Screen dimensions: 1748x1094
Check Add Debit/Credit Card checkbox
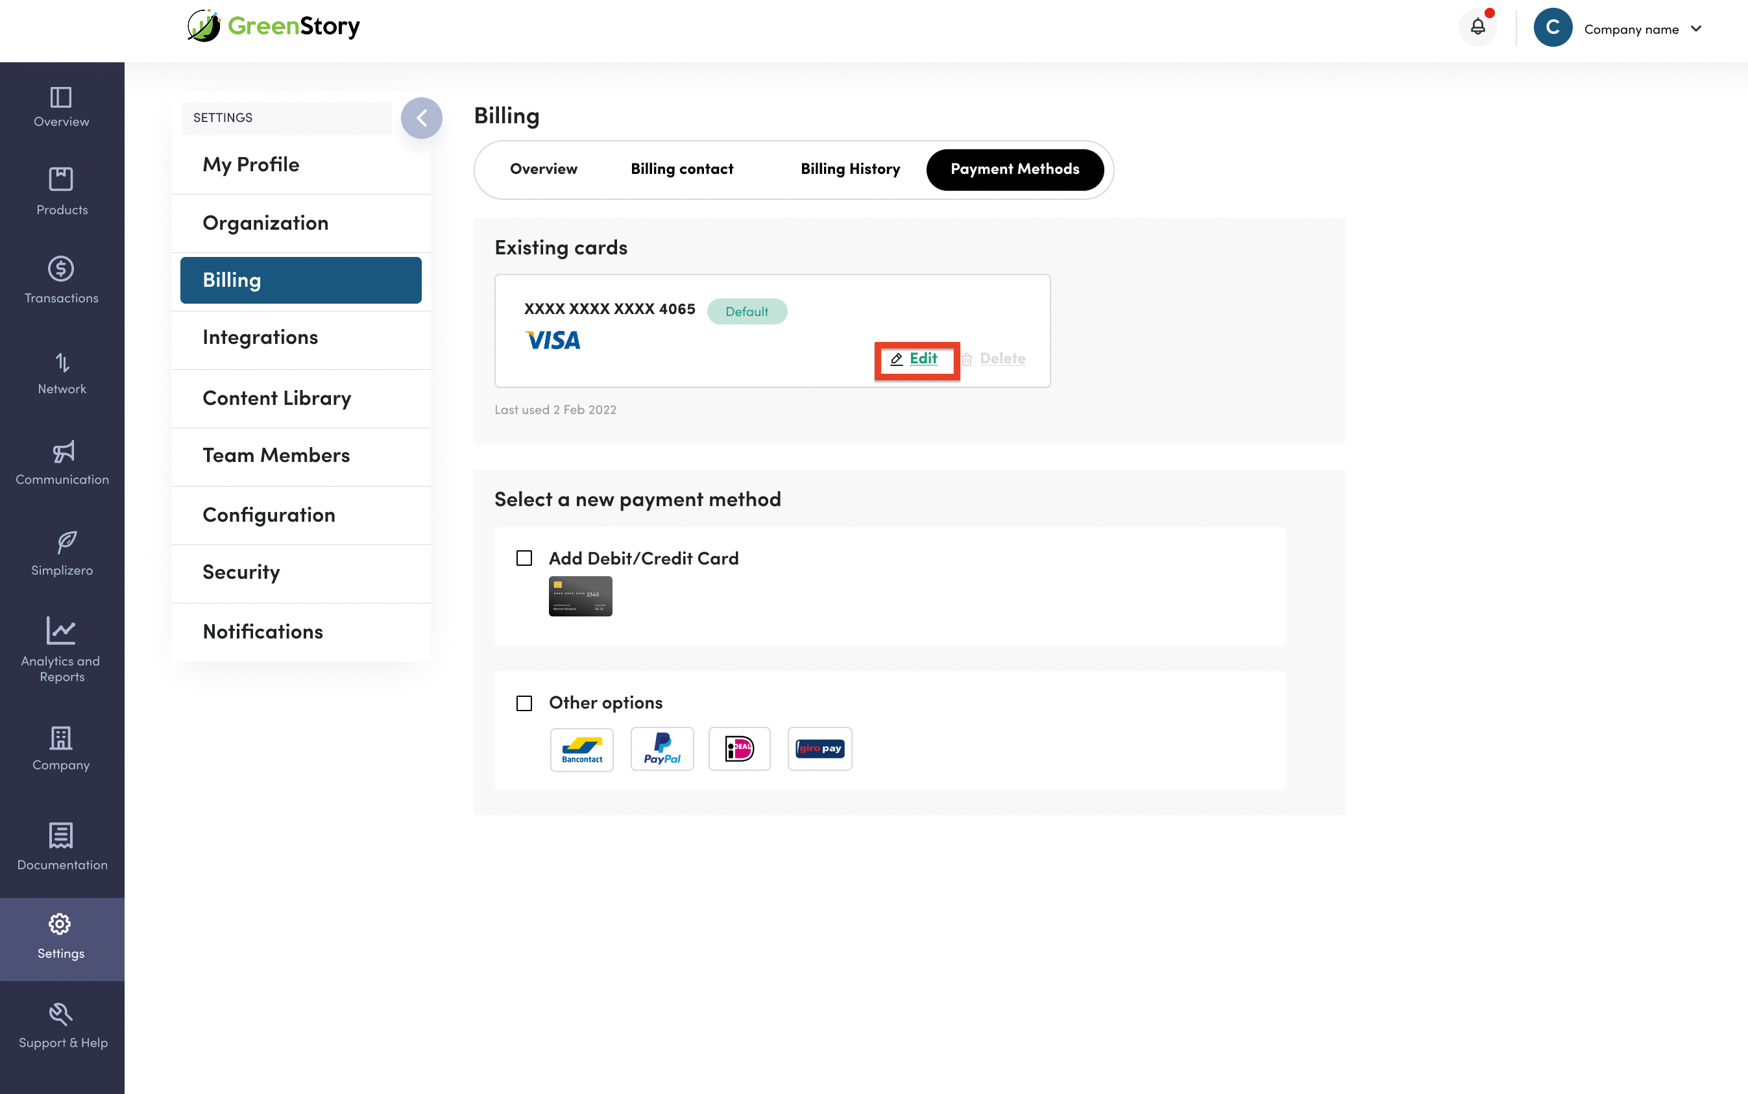524,558
